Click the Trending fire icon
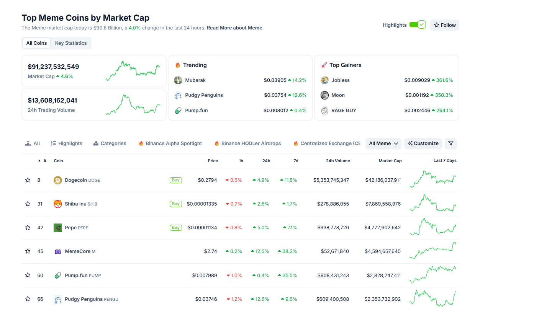The image size is (552, 310). (x=178, y=65)
